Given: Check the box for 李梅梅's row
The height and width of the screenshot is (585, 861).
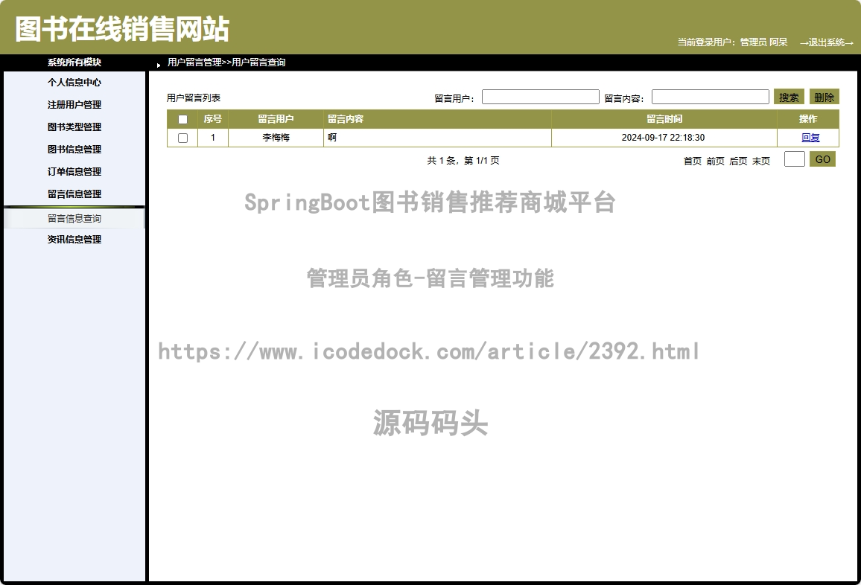Looking at the screenshot, I should pos(183,138).
